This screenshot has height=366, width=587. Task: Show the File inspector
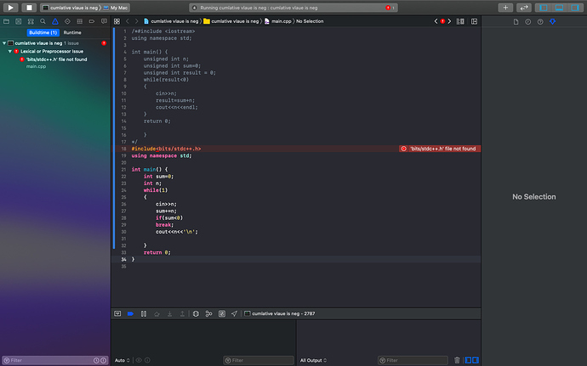tap(516, 22)
